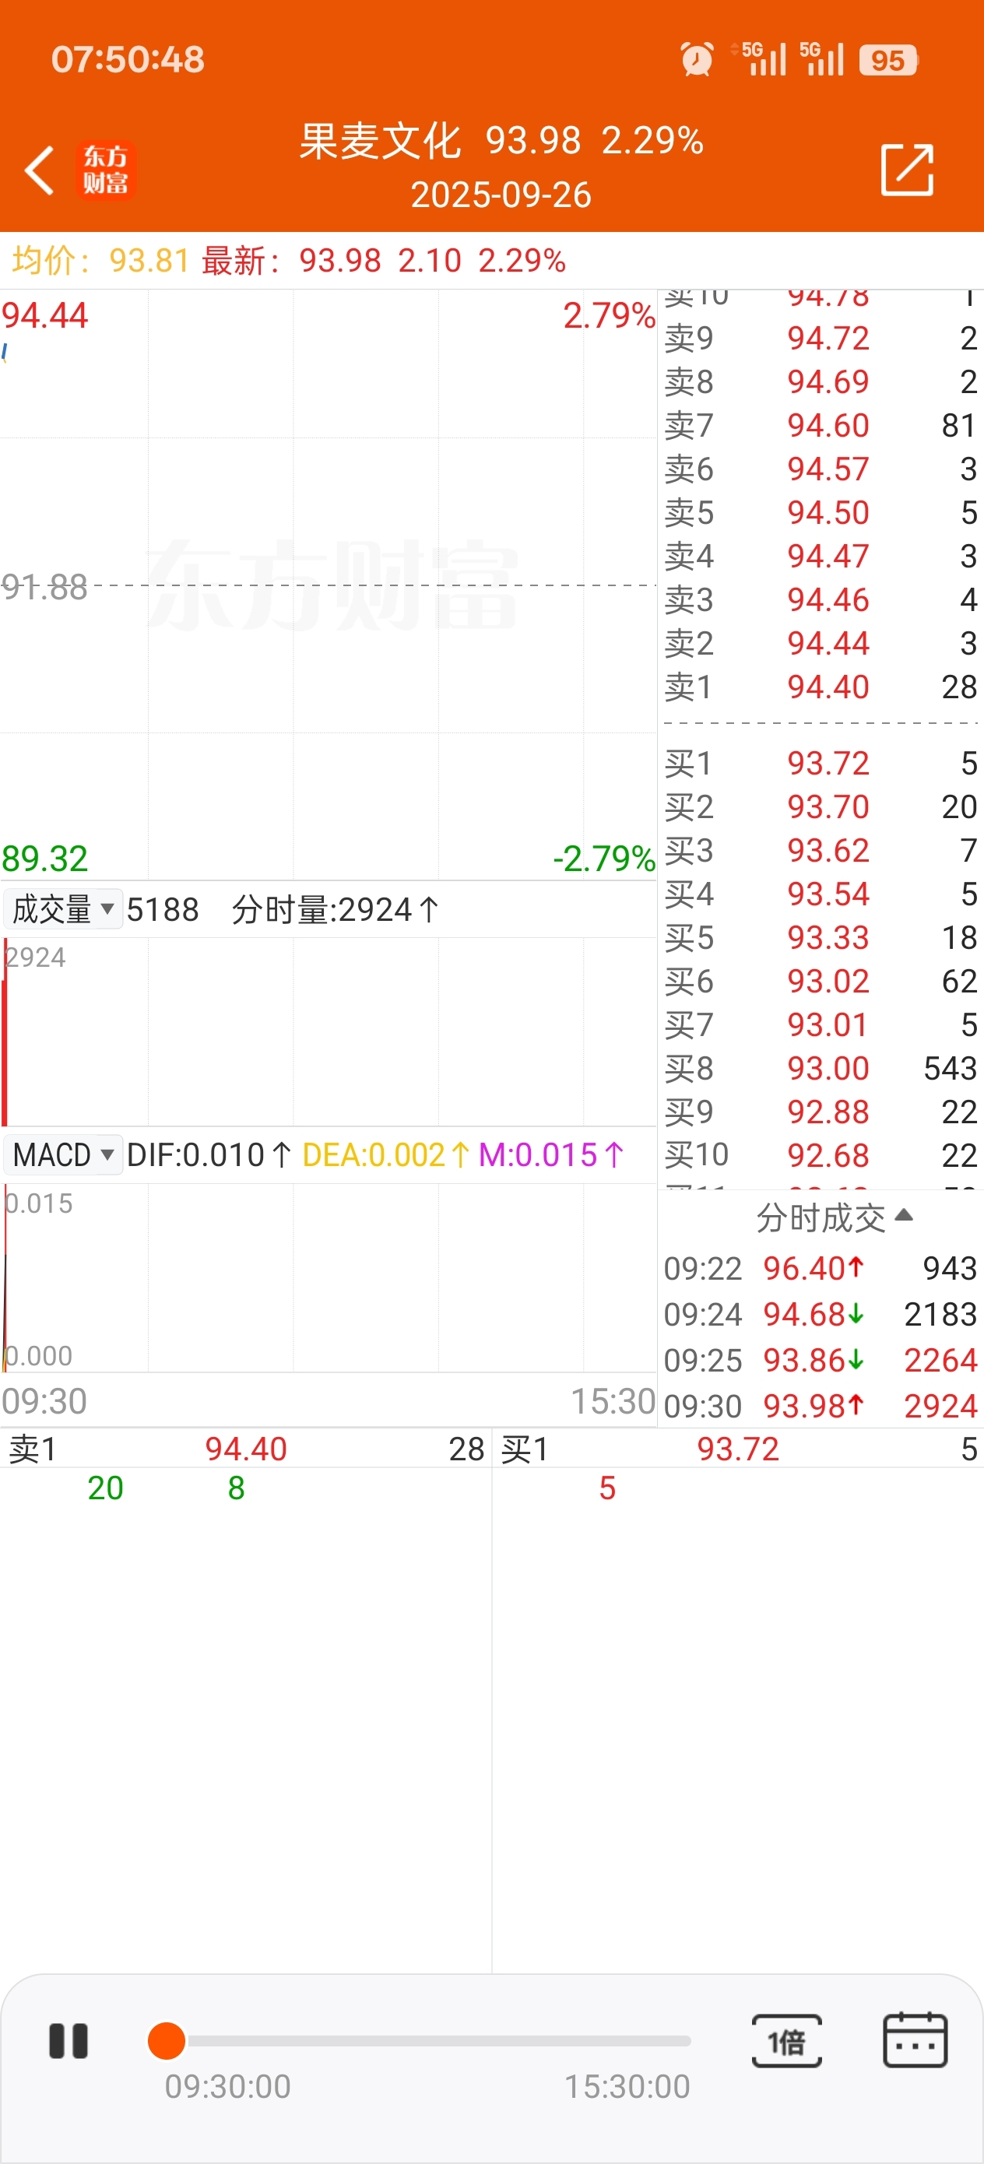Select the 买3 row at 93.62
984x2164 pixels.
click(821, 850)
